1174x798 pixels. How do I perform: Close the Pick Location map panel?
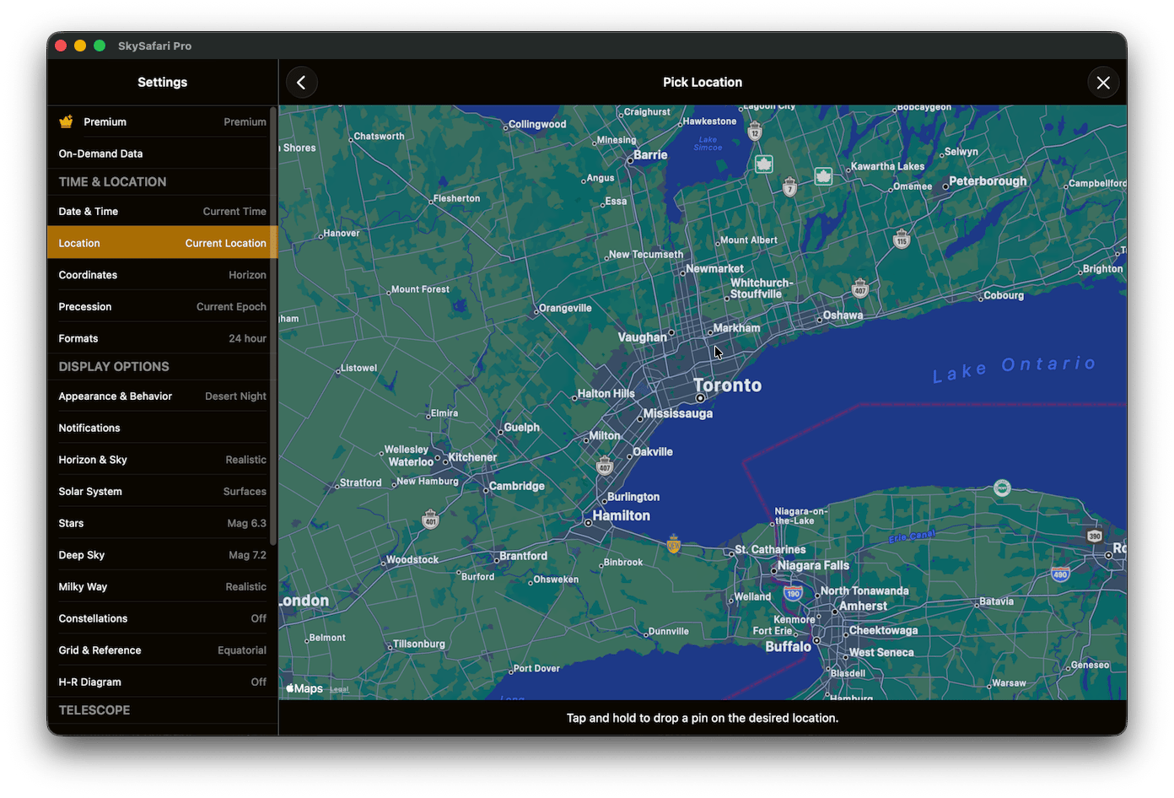1103,83
